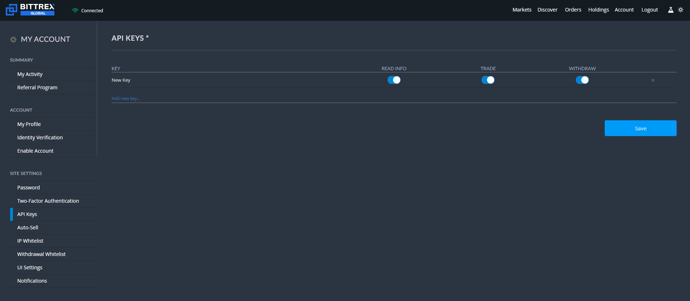Viewport: 690px width, 301px height.
Task: Click the Save button
Action: click(640, 128)
